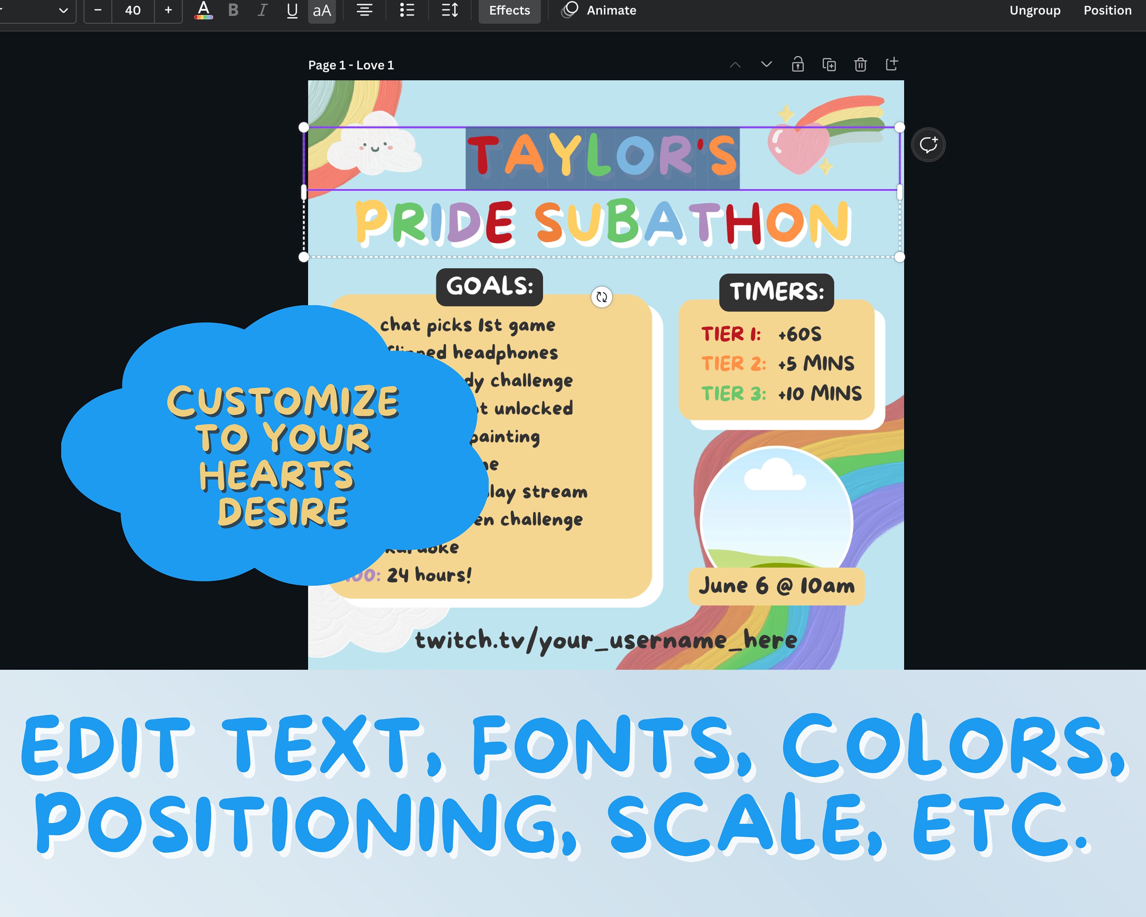This screenshot has width=1146, height=917.
Task: Toggle the aA letter case option
Action: pyautogui.click(x=322, y=11)
